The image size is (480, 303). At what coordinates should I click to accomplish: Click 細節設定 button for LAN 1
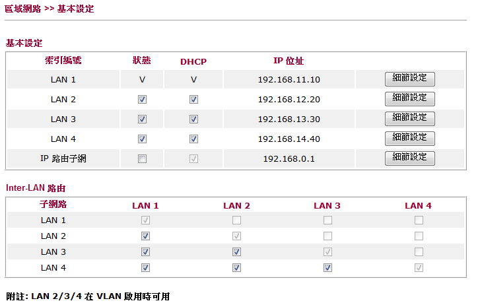(x=409, y=79)
